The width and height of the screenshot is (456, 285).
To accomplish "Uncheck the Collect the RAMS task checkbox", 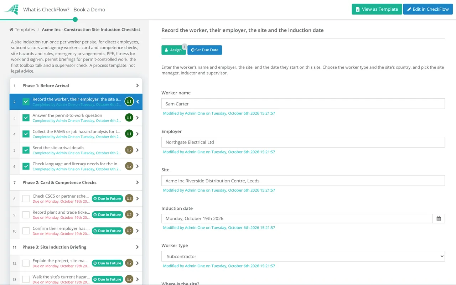I will coord(26,134).
